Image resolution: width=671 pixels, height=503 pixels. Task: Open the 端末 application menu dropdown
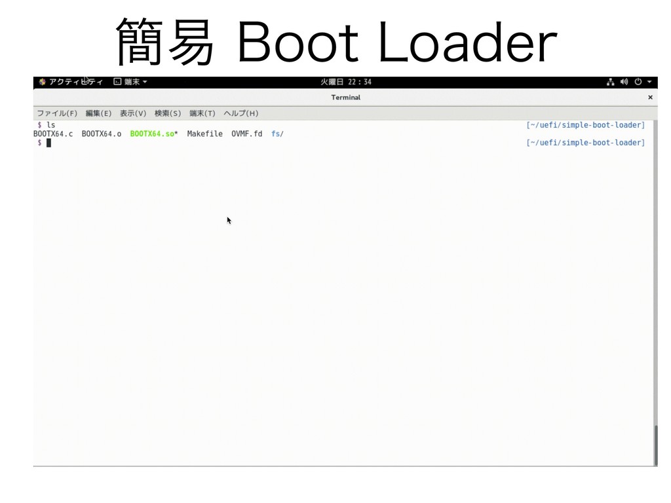point(130,82)
